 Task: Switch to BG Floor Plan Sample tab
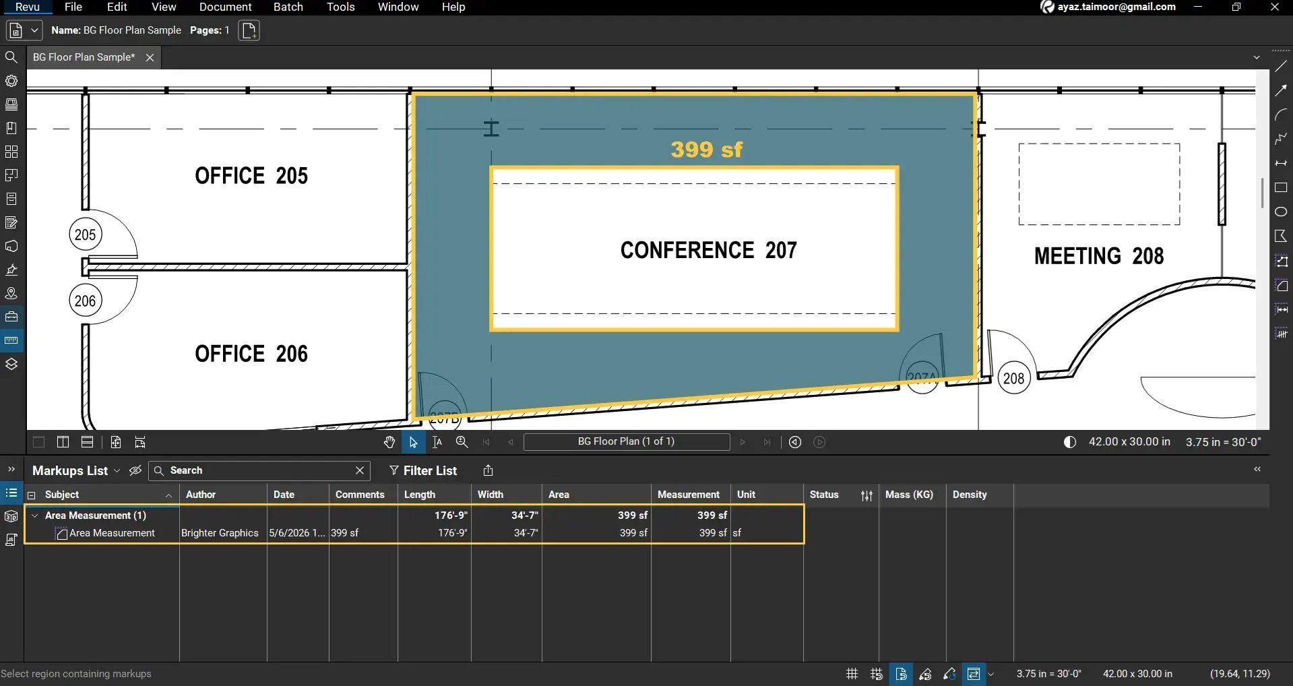tap(84, 57)
